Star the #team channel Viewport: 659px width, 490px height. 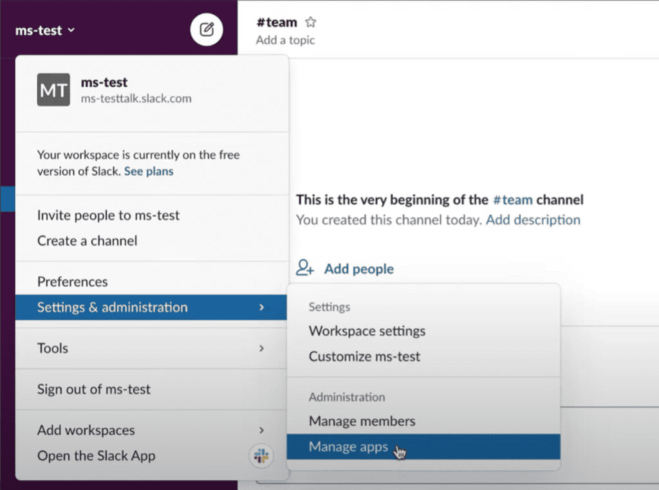pyautogui.click(x=311, y=23)
